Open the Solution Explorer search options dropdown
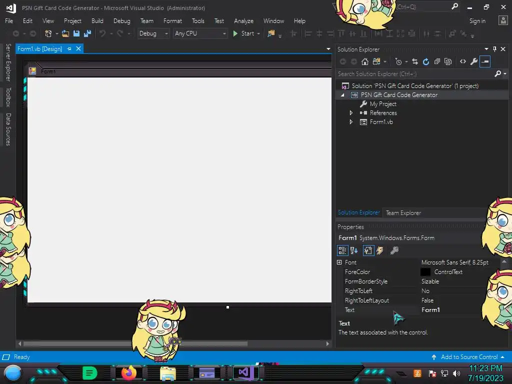Screen dimensions: 512x384 (505, 74)
